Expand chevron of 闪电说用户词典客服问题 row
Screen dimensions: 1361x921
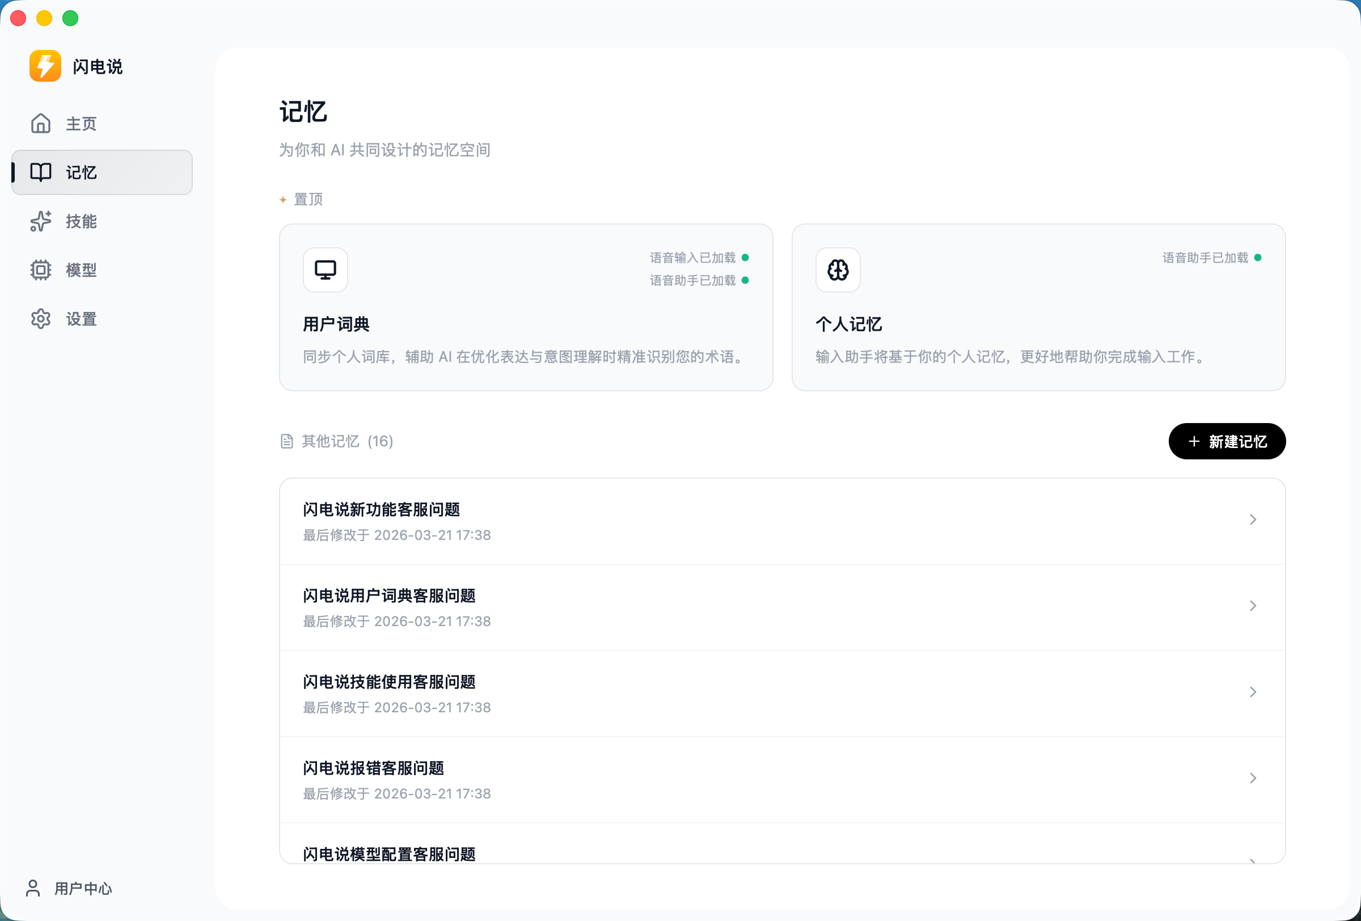click(1253, 606)
